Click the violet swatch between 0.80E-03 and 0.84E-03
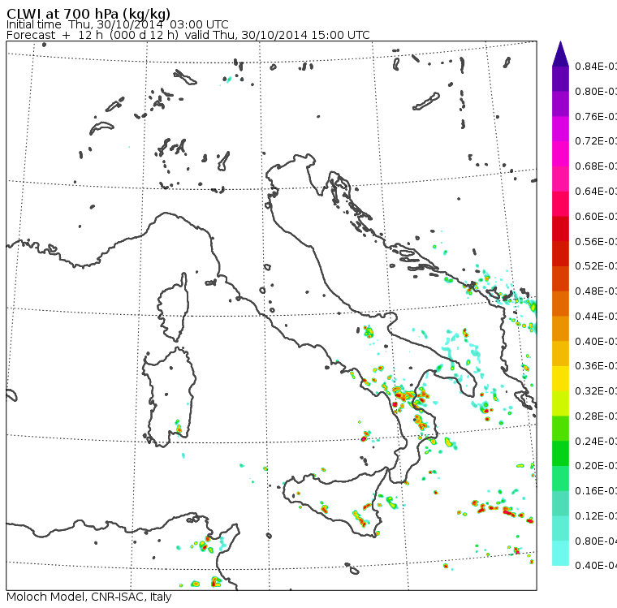617x608 pixels. [560, 79]
